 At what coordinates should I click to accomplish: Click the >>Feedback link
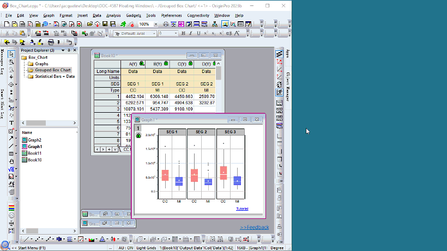(254, 227)
